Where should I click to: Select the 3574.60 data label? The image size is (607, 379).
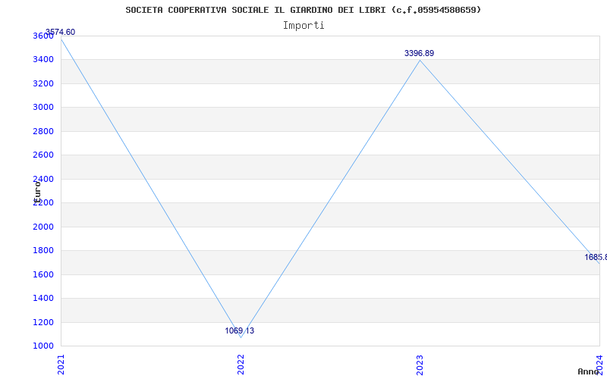[61, 32]
